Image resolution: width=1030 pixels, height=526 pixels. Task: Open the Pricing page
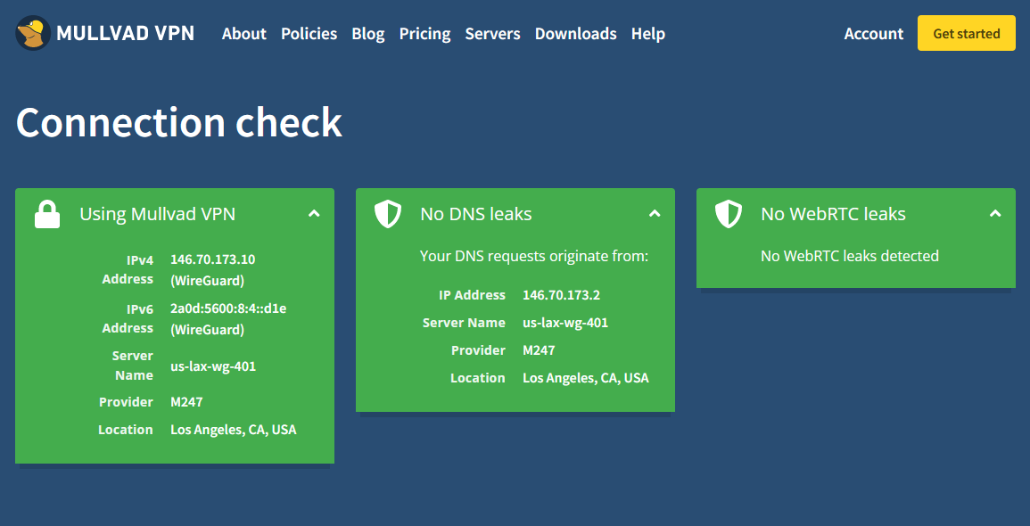pos(425,34)
